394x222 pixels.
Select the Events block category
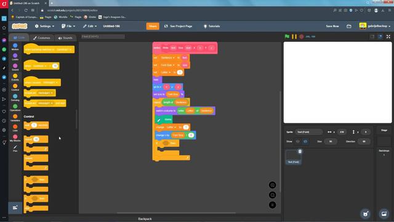coord(15,77)
